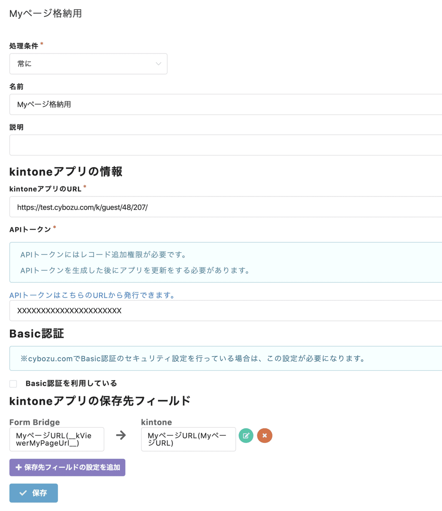
Task: Click the orange X icon to remove the mapping
Action: pos(264,435)
